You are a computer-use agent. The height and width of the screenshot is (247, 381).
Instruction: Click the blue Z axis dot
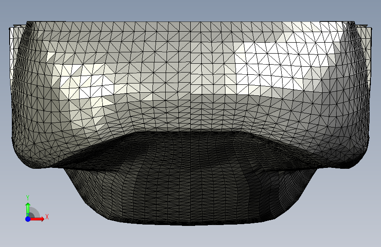(28, 219)
